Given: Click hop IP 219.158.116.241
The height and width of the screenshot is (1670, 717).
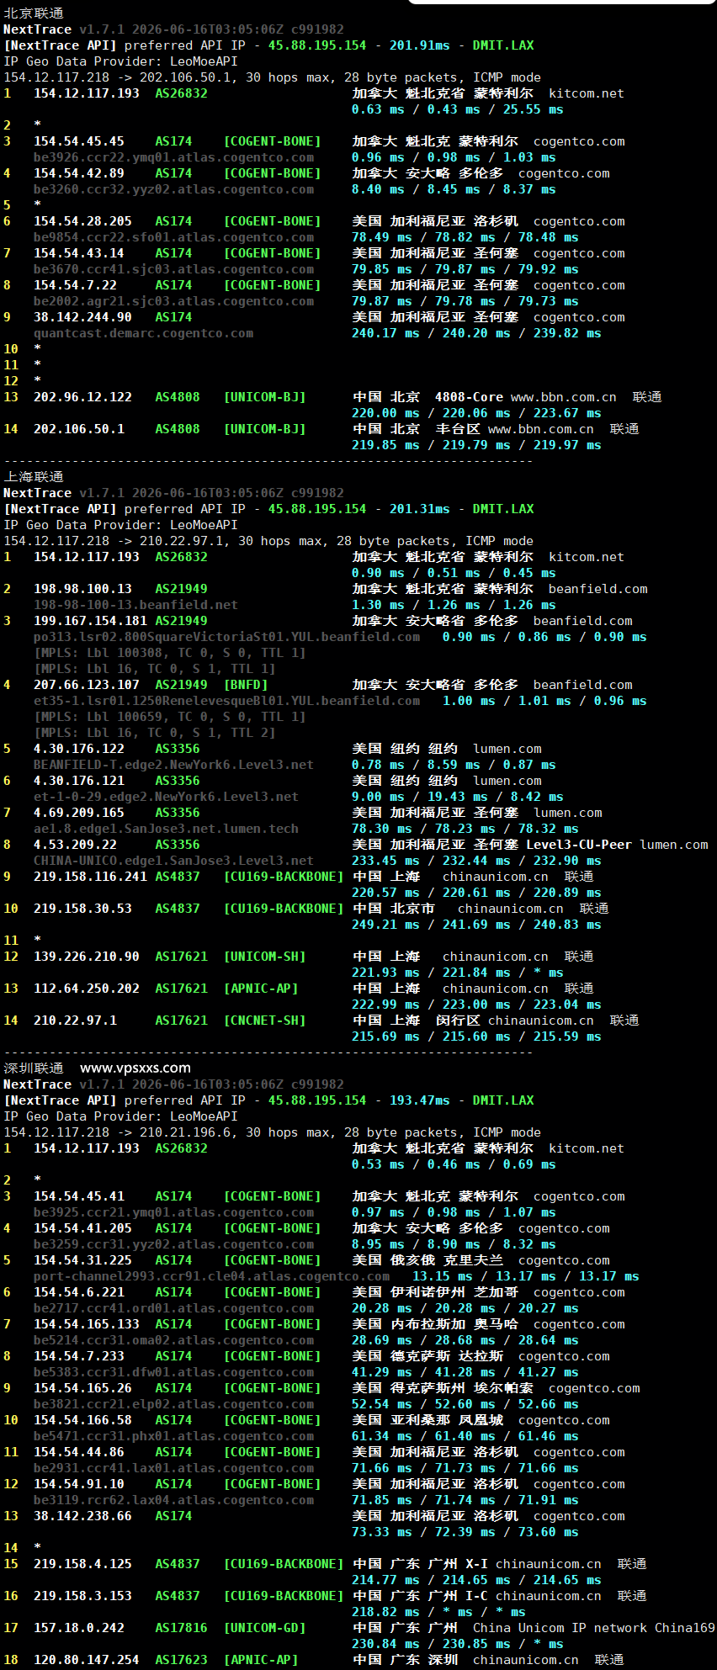Looking at the screenshot, I should (90, 877).
